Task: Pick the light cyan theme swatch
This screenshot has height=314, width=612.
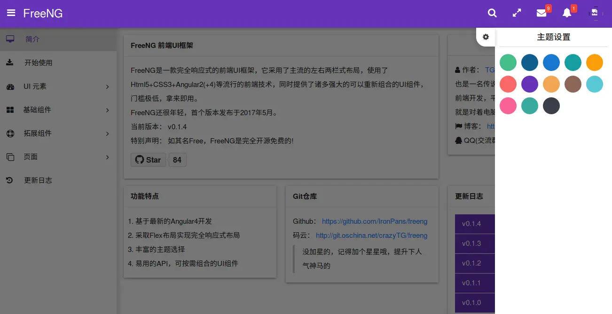Action: [x=595, y=84]
